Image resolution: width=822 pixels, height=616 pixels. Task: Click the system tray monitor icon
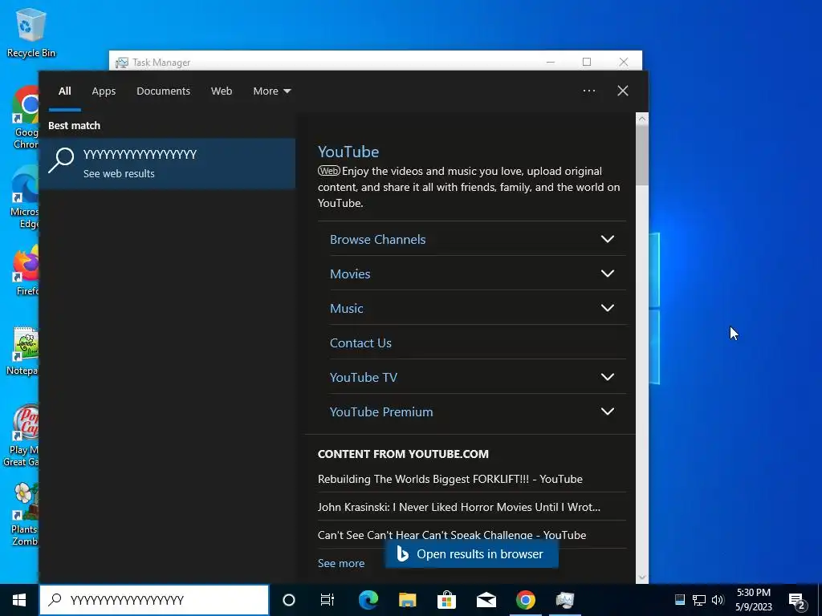tap(679, 600)
